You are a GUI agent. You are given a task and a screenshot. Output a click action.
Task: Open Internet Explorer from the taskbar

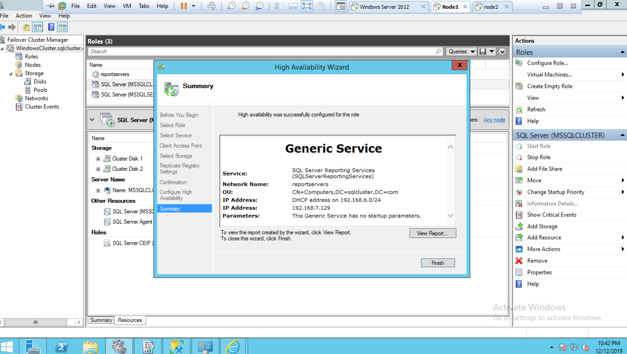(232, 346)
